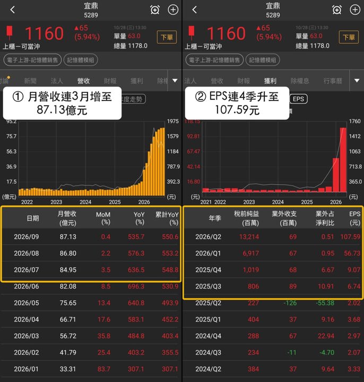Select the 2026/08 revenue row

[x=91, y=253]
